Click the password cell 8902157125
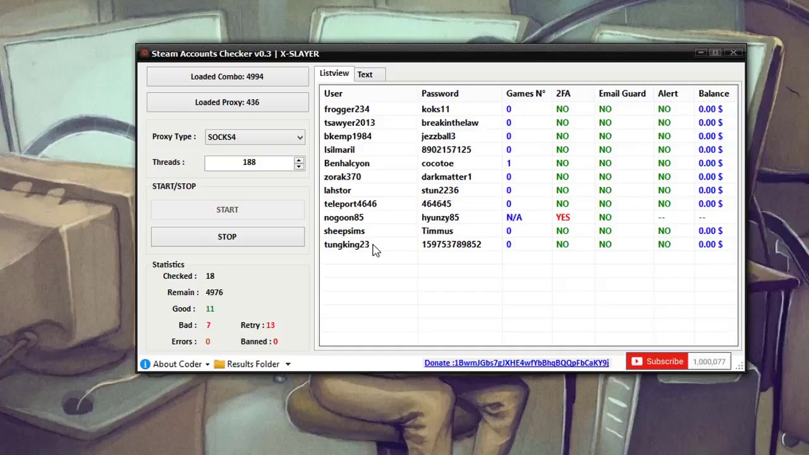The height and width of the screenshot is (455, 809). point(446,150)
